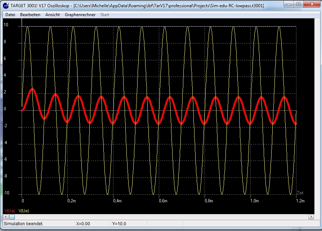Click the TARGET 3001 app icon in title bar

pos(6,6)
